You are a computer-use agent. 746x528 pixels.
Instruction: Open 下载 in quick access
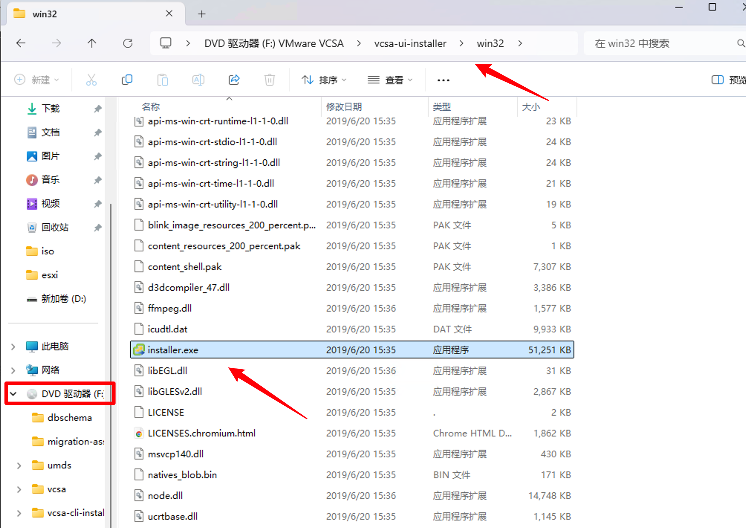click(x=51, y=109)
